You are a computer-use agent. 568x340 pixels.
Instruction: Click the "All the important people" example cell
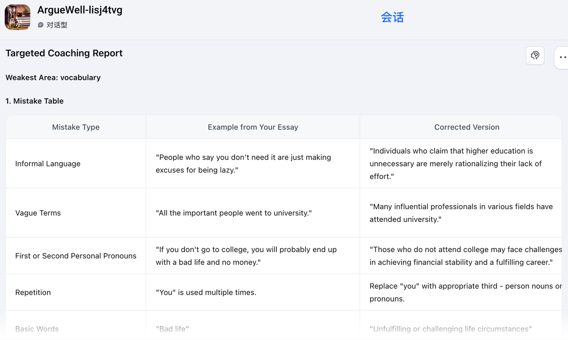coord(233,213)
